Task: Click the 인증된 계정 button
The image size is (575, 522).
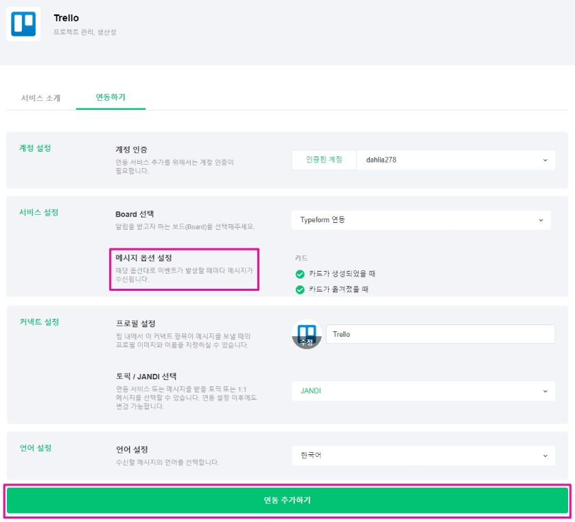Action: click(324, 160)
